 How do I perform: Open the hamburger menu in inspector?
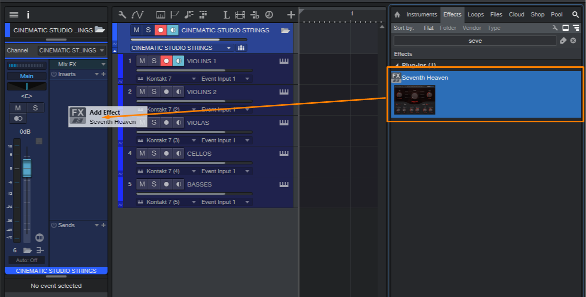[14, 14]
